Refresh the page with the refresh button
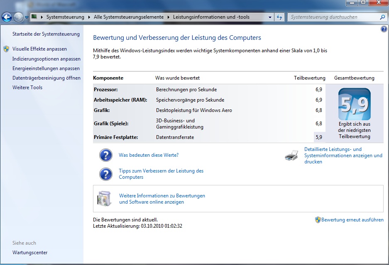The width and height of the screenshot is (389, 265). click(x=279, y=17)
